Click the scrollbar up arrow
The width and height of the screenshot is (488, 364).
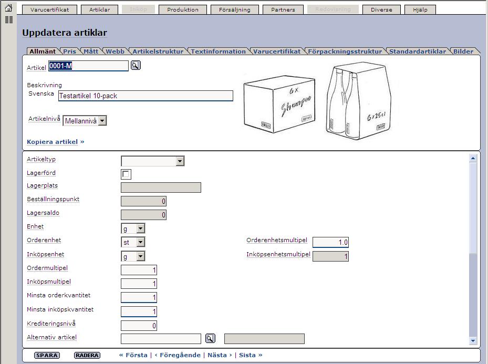point(473,158)
